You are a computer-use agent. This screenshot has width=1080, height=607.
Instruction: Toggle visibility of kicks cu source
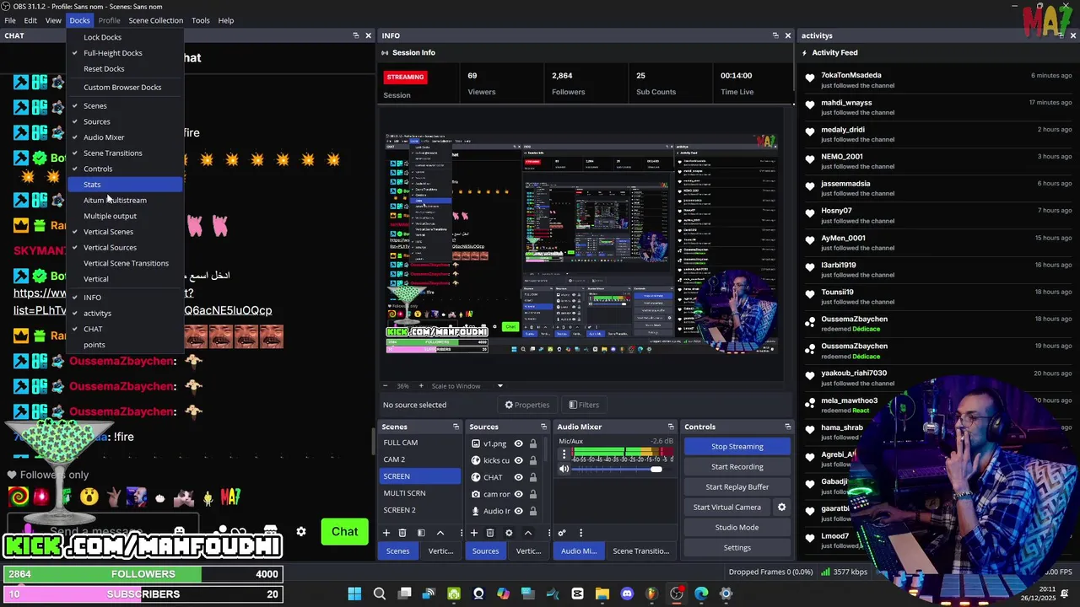(518, 460)
